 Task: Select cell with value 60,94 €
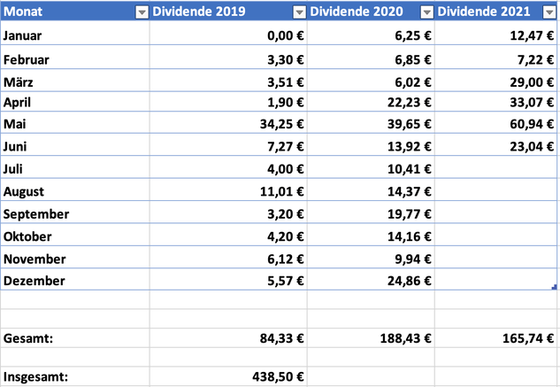pos(495,123)
